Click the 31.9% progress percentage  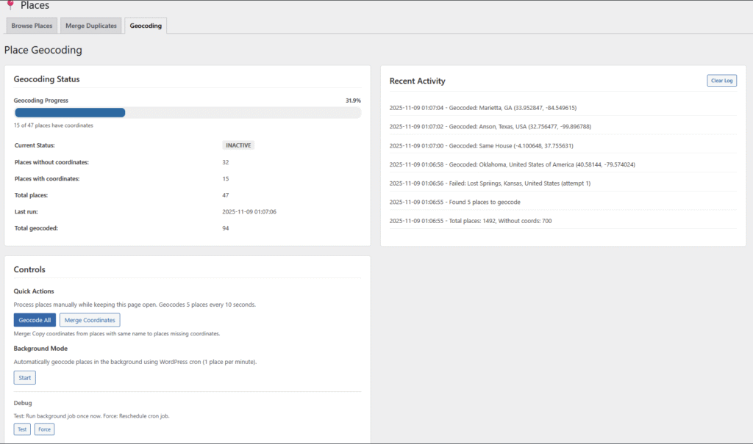[x=353, y=101]
